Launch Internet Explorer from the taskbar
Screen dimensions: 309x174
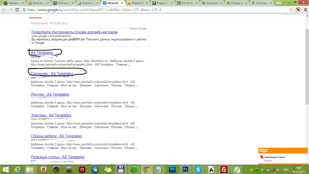pos(18,170)
